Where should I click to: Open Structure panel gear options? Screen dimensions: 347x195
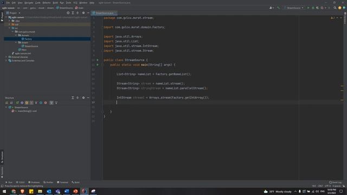(x=83, y=97)
